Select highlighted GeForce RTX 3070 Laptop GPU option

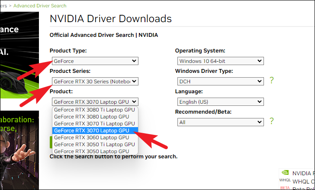[95, 131]
